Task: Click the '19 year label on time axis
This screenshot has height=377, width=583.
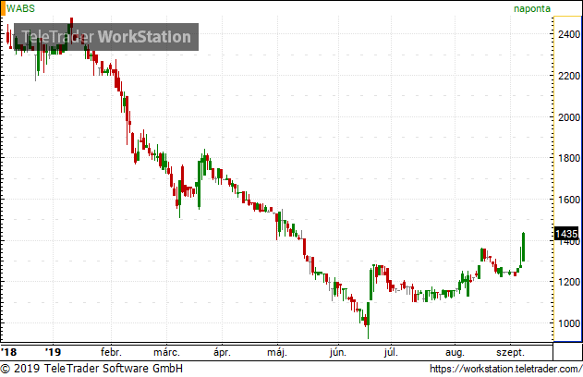Action: 53,352
